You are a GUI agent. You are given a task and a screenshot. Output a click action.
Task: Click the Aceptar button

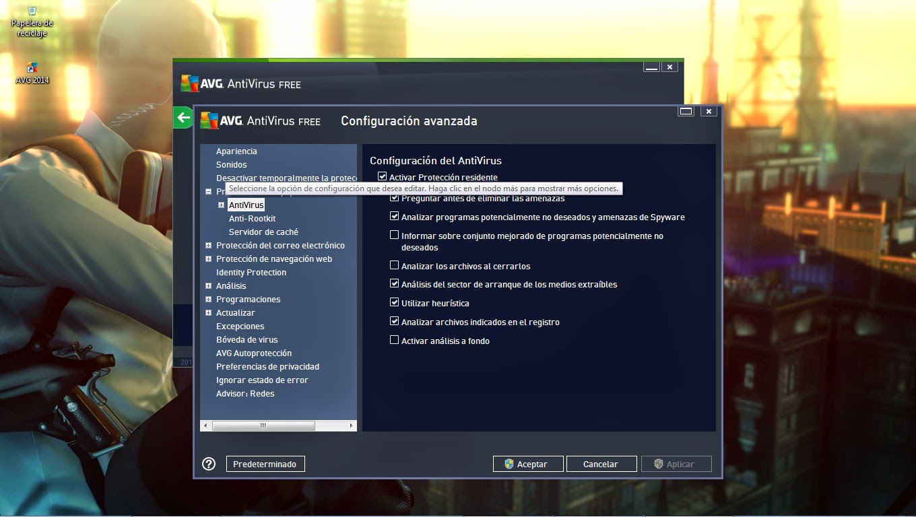(x=527, y=464)
